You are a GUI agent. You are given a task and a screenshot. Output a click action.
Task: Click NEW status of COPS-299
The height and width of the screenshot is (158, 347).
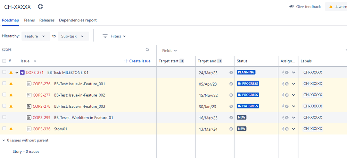pyautogui.click(x=241, y=117)
